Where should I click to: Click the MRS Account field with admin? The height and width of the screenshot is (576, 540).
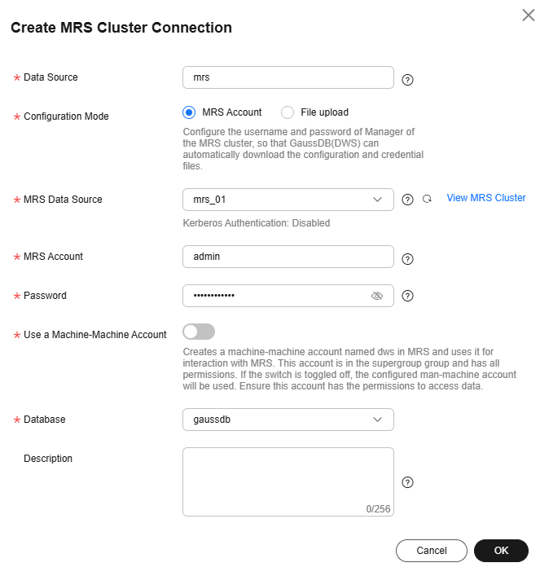(x=288, y=257)
